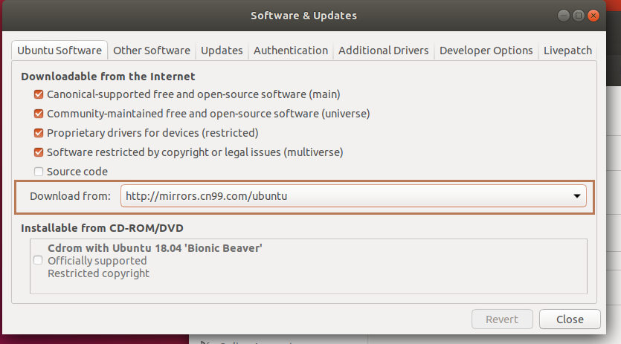This screenshot has width=621, height=344.
Task: Click the 'Restricted copyright' text
Action: pyautogui.click(x=99, y=273)
